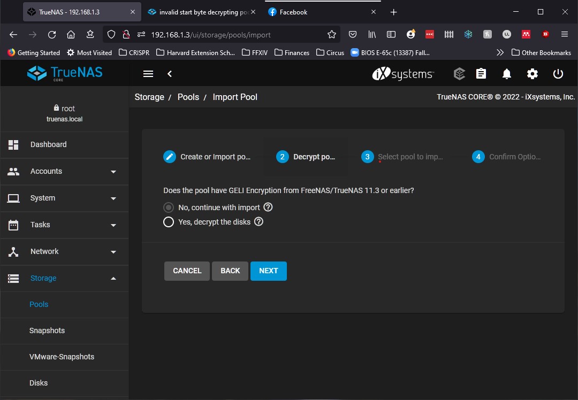578x400 pixels.
Task: Expand the System menu
Action: click(x=65, y=198)
